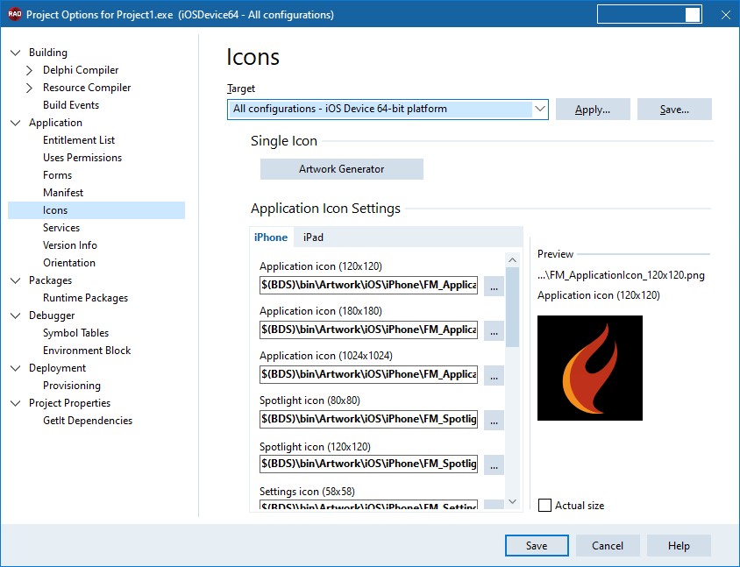This screenshot has width=740, height=567.
Task: Click browse button for Application icon (180x180)
Action: (494, 330)
